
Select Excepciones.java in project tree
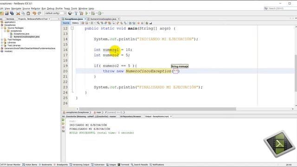(x=21, y=34)
